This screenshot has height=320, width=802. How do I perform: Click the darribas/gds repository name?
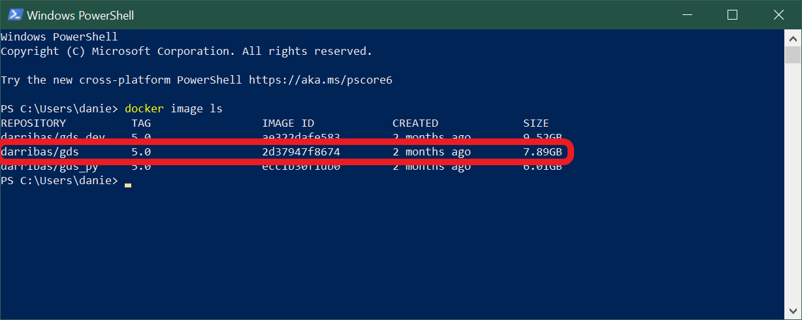[40, 152]
